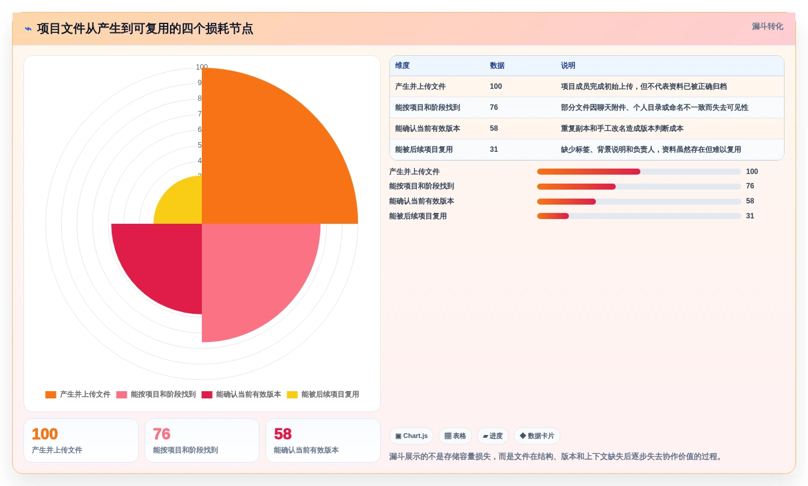
Task: Click the 数据 column header
Action: [497, 66]
